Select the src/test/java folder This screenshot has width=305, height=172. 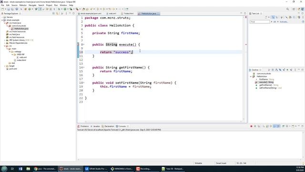14,34
